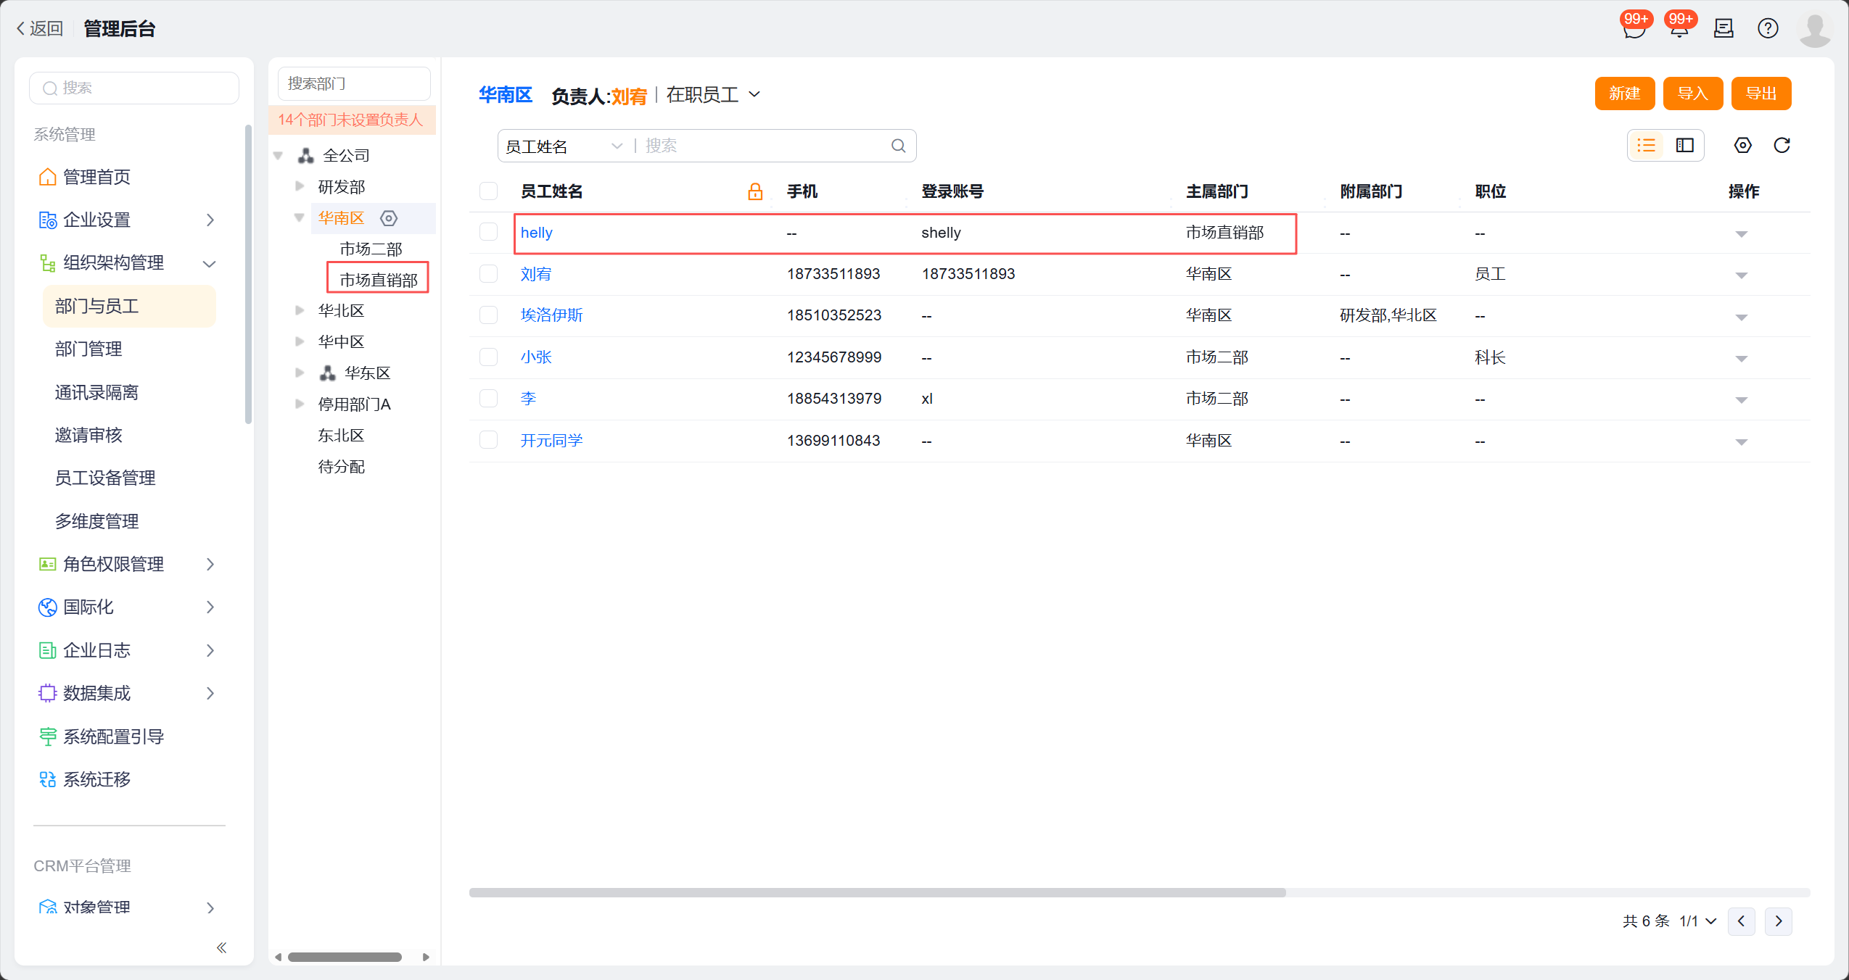This screenshot has width=1849, height=980.
Task: Expand the 华北区 tree node
Action: click(x=300, y=310)
